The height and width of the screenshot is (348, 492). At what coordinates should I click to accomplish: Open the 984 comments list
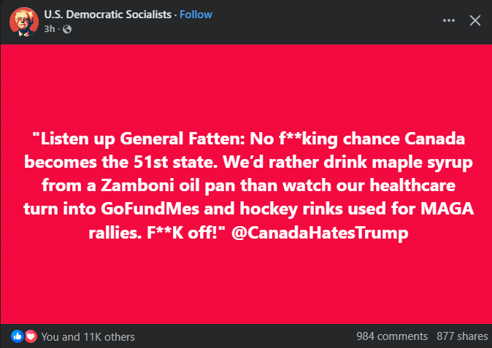(x=392, y=336)
